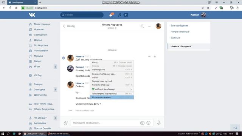Attach a file with the paperclip icon
Viewport: 242px width, 136px height.
click(65, 123)
